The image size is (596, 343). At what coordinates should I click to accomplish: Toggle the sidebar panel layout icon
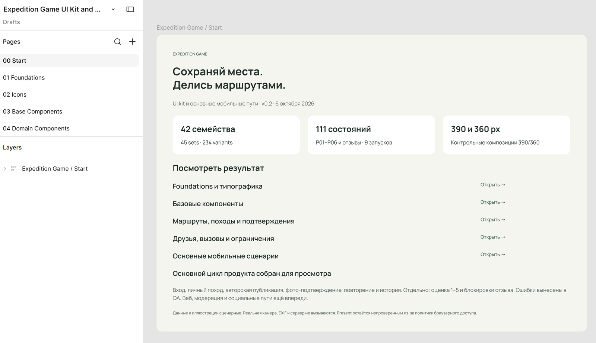(130, 9)
